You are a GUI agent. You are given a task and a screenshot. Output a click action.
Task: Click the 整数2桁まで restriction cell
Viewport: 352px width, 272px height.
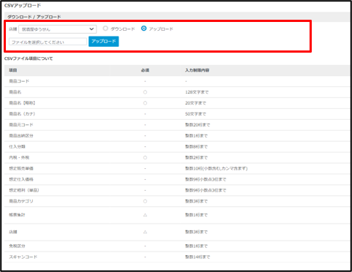[196, 157]
